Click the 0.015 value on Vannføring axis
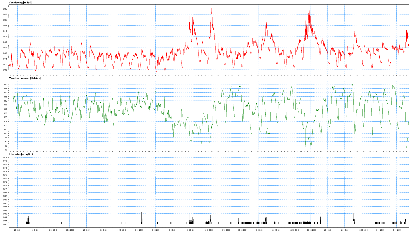Image resolution: width=414 pixels, height=234 pixels. [5, 59]
